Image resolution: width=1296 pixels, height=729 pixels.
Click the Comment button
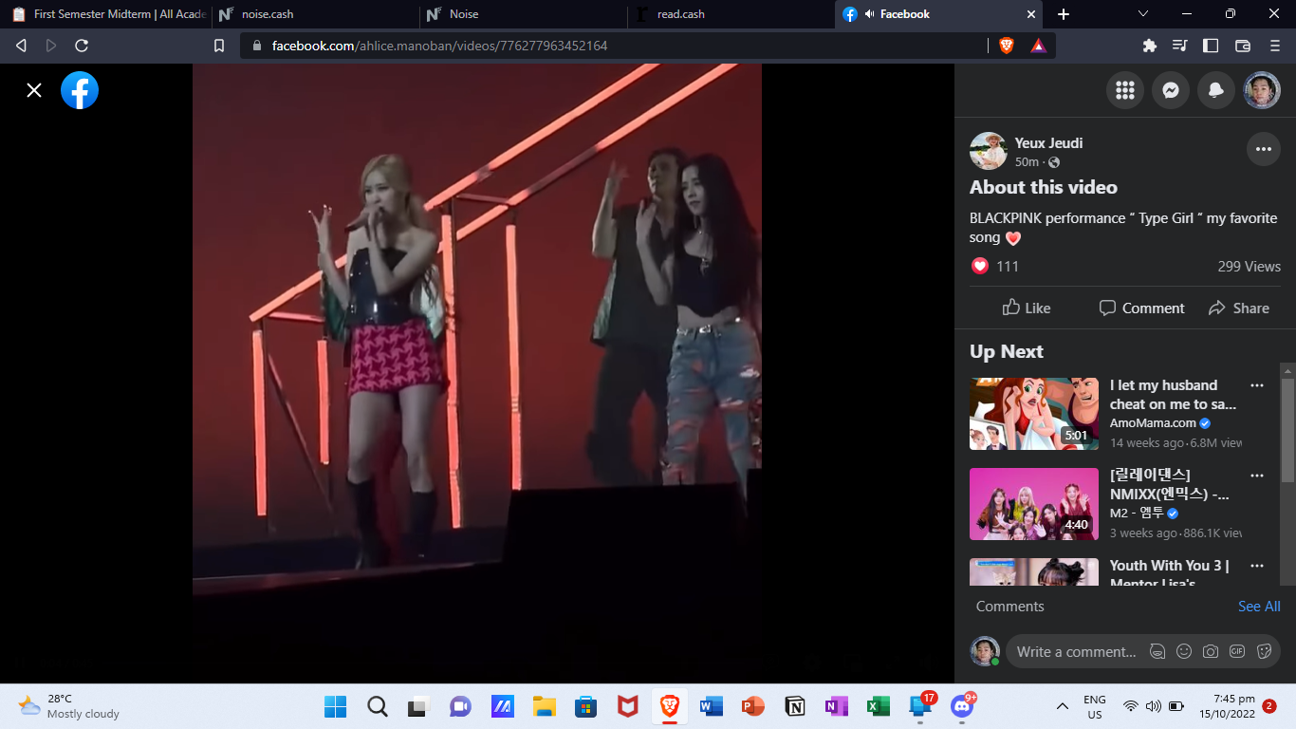(1141, 308)
